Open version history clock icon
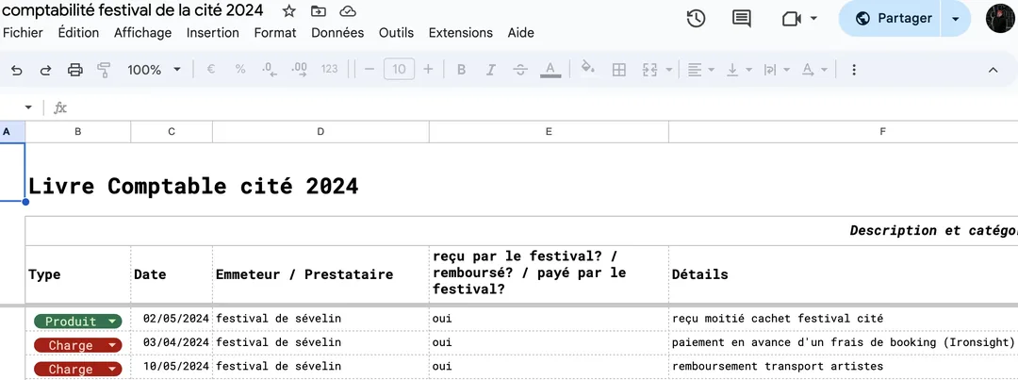The width and height of the screenshot is (1018, 380). click(696, 19)
